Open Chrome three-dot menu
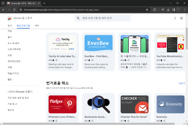The width and height of the screenshot is (188, 125). (x=184, y=10)
